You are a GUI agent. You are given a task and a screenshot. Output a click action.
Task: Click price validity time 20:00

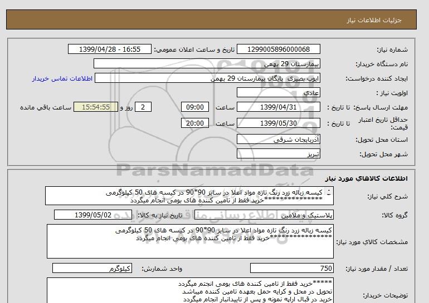point(195,123)
